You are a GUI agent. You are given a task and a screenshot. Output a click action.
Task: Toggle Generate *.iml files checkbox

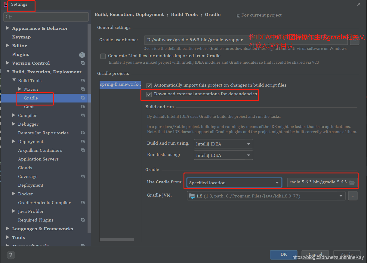point(103,56)
